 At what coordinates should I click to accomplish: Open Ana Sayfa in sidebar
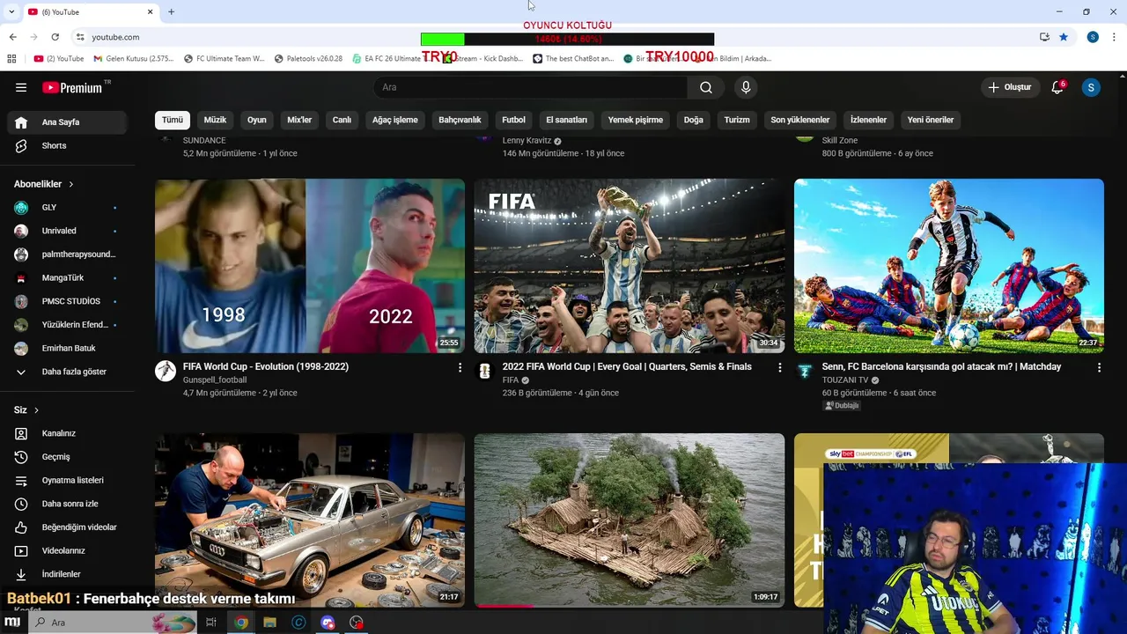(x=67, y=122)
